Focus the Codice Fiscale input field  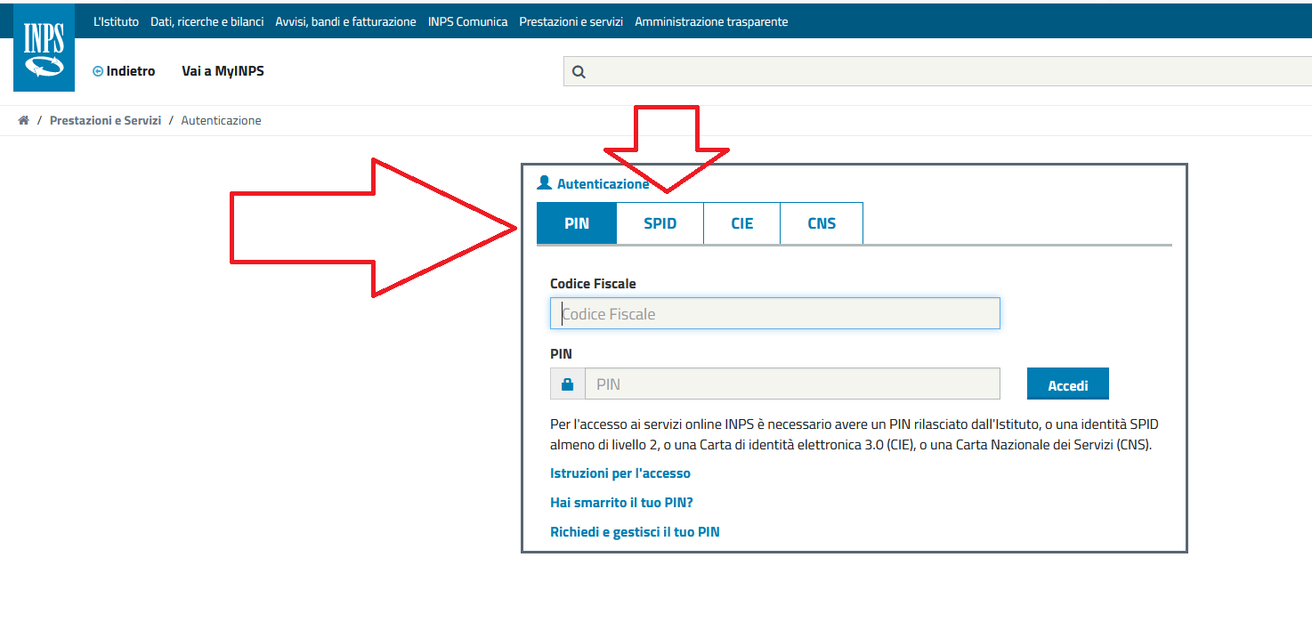[x=775, y=313]
